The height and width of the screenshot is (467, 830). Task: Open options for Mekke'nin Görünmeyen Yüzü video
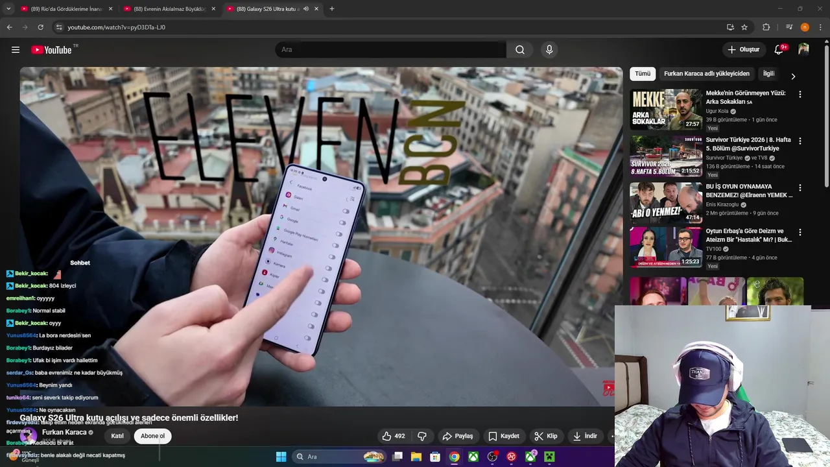tap(800, 94)
